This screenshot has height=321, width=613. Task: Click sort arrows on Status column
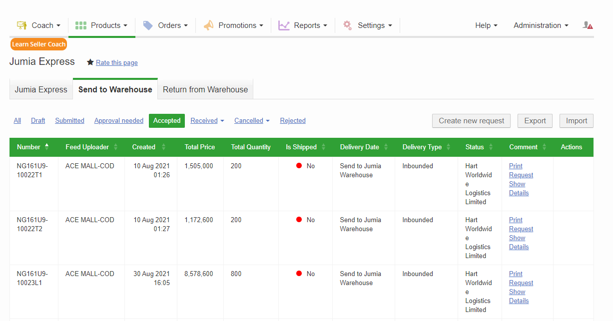[x=491, y=147]
